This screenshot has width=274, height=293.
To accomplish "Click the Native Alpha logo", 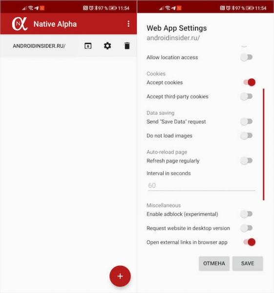I will coord(20,24).
